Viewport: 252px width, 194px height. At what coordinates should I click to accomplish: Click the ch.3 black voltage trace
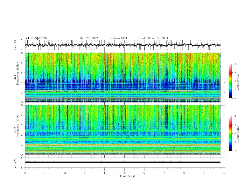click(x=122, y=162)
